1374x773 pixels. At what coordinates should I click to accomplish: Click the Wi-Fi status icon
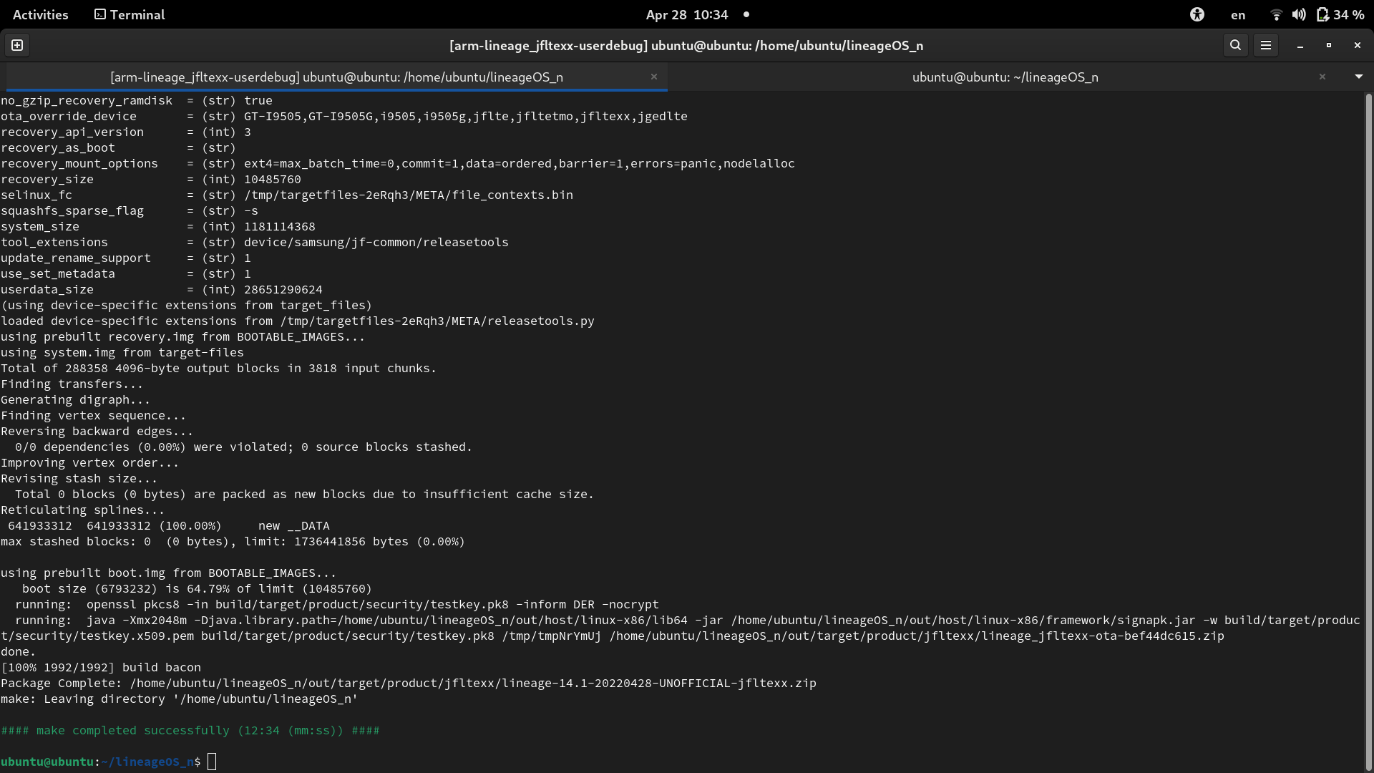[1276, 14]
